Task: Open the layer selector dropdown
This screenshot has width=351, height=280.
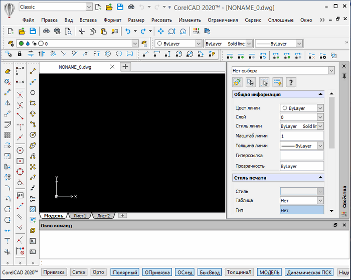Action: click(x=135, y=44)
